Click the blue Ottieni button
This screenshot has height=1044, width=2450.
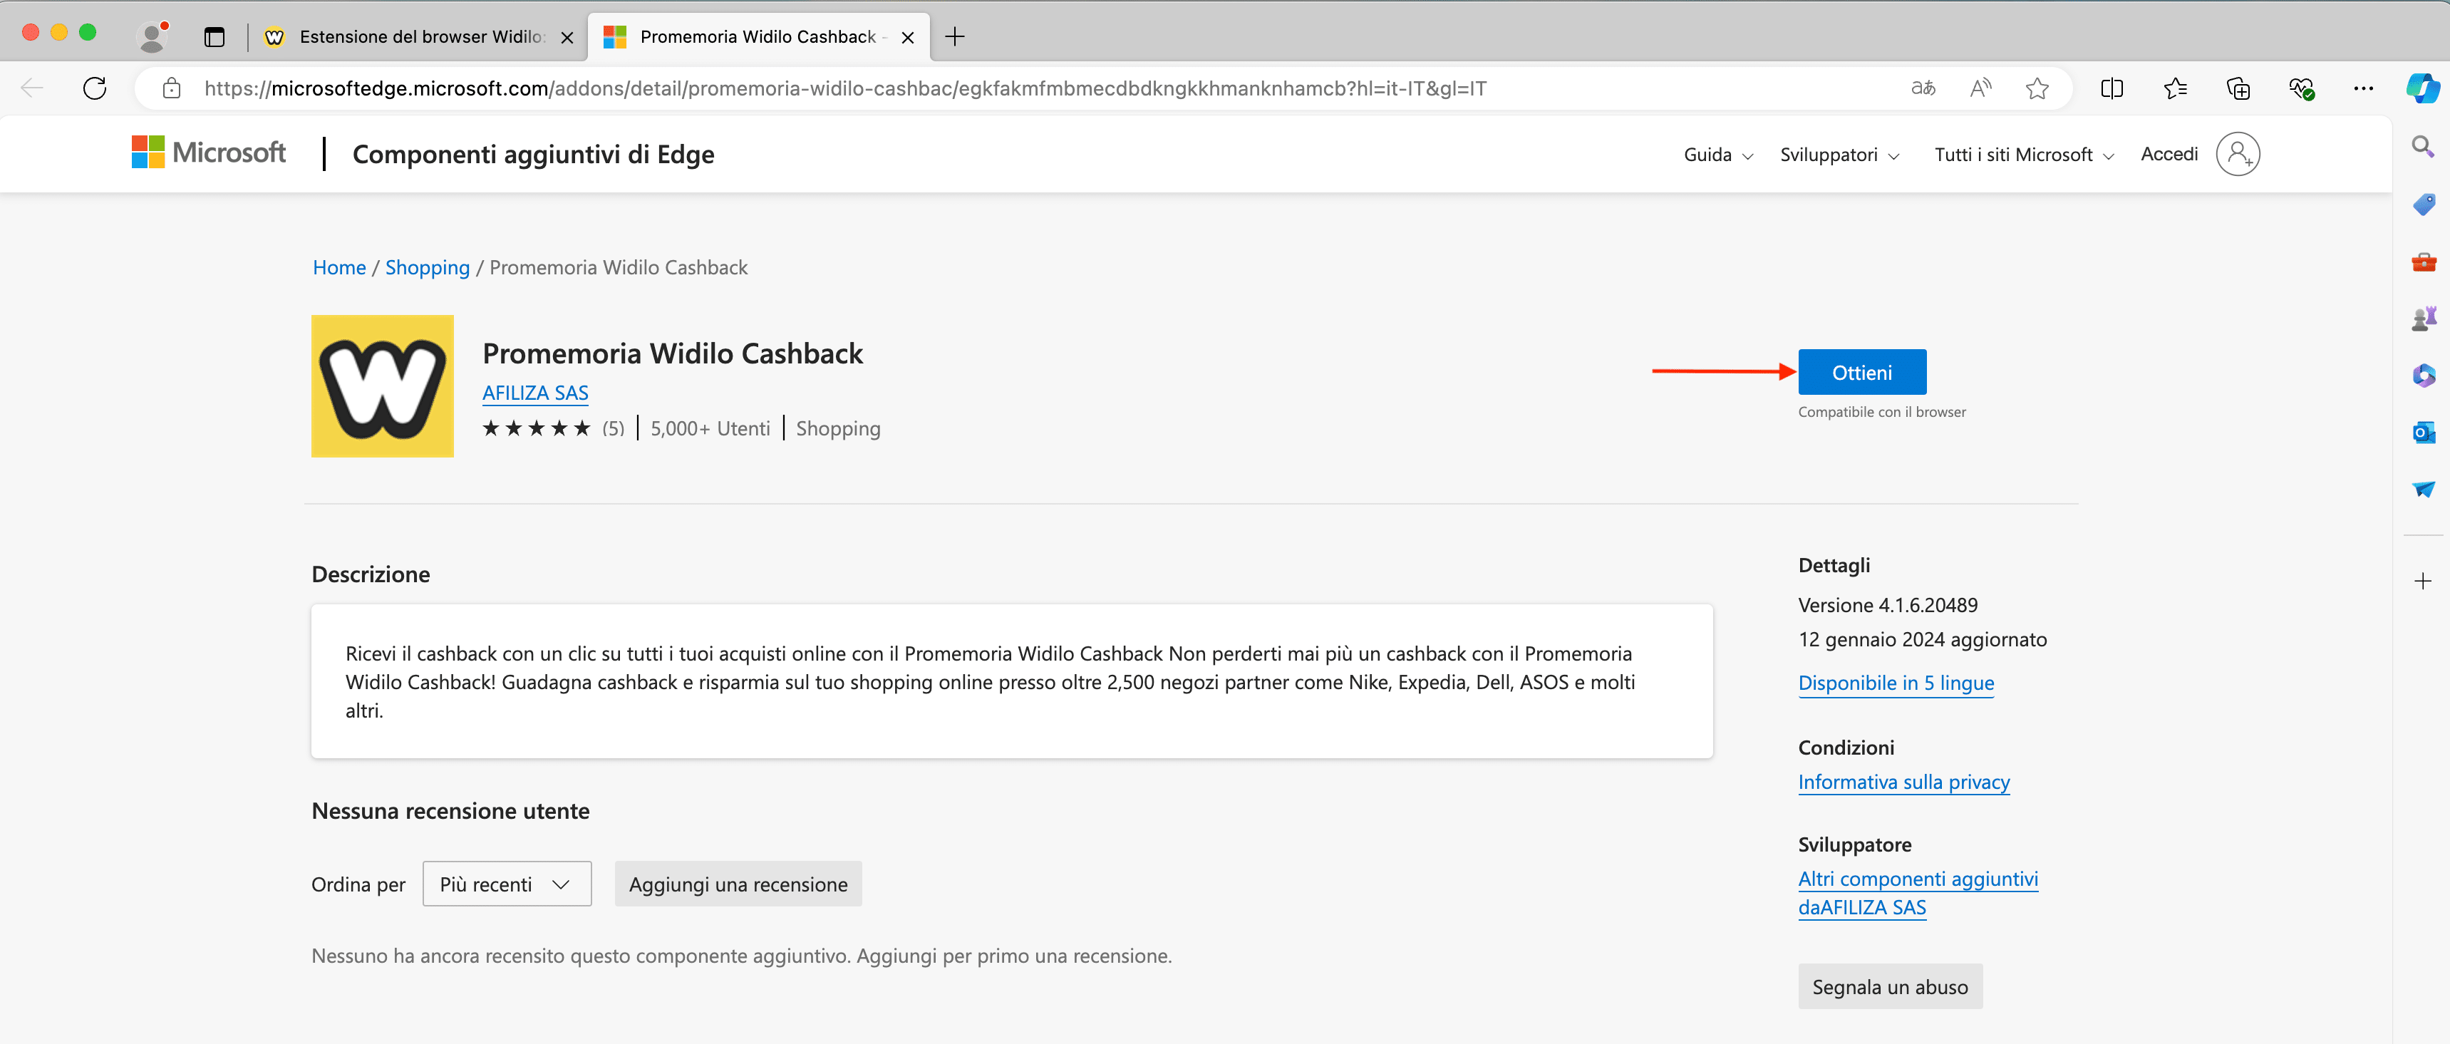[1861, 373]
